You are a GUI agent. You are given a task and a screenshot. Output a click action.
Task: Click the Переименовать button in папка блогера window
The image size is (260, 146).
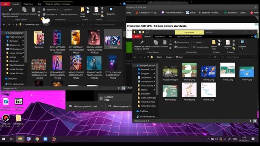click(69, 15)
